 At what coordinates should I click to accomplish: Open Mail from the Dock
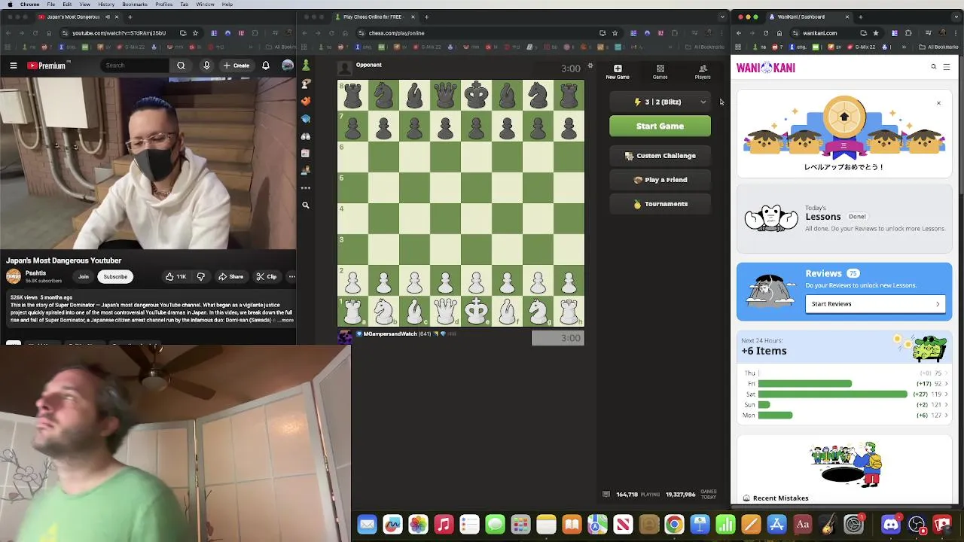click(367, 525)
